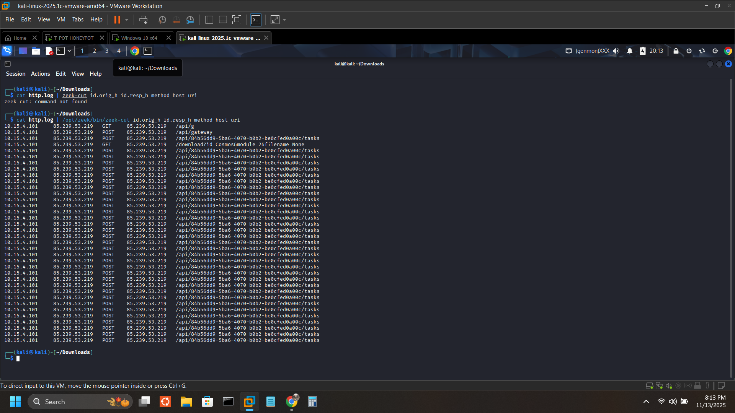
Task: Click the 'zeek-cut: command not found' message
Action: click(46, 102)
